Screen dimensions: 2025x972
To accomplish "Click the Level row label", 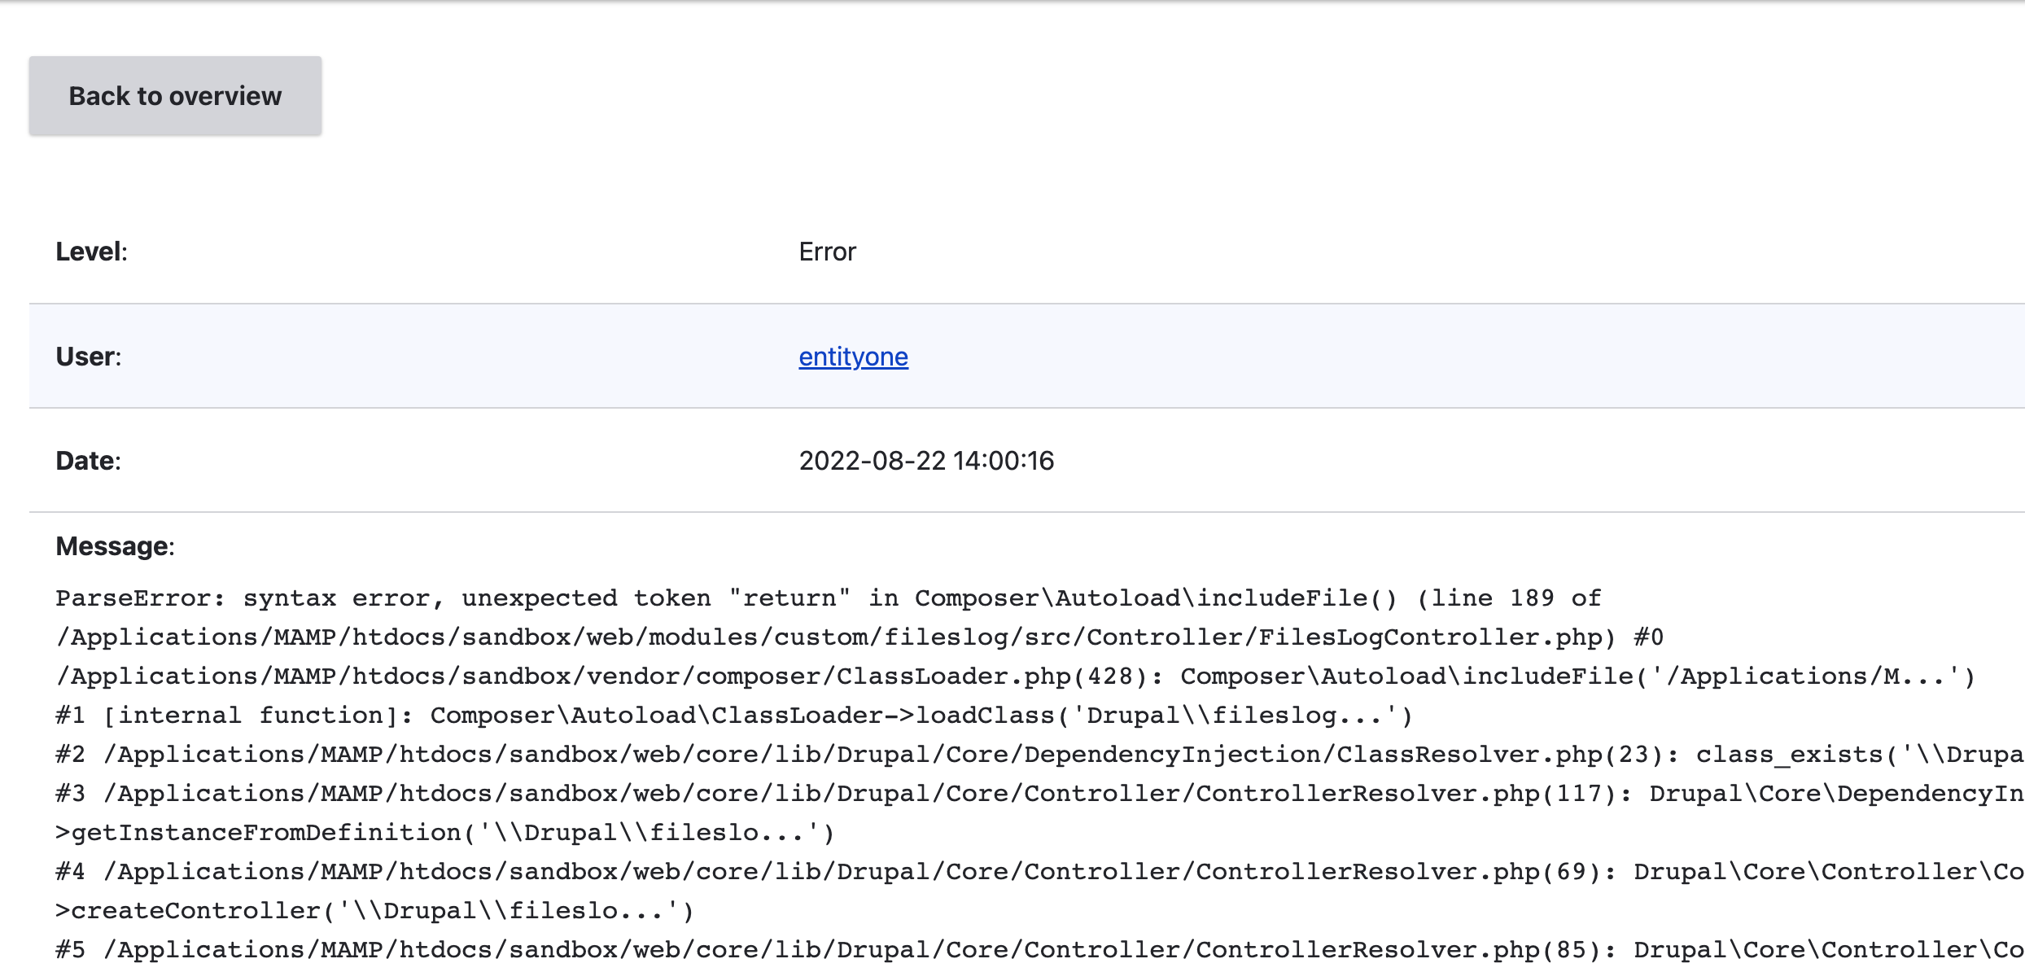I will [x=85, y=252].
